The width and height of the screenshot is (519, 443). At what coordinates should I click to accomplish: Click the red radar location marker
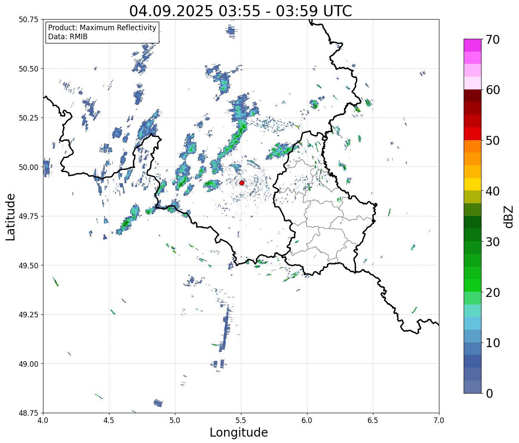(x=242, y=183)
